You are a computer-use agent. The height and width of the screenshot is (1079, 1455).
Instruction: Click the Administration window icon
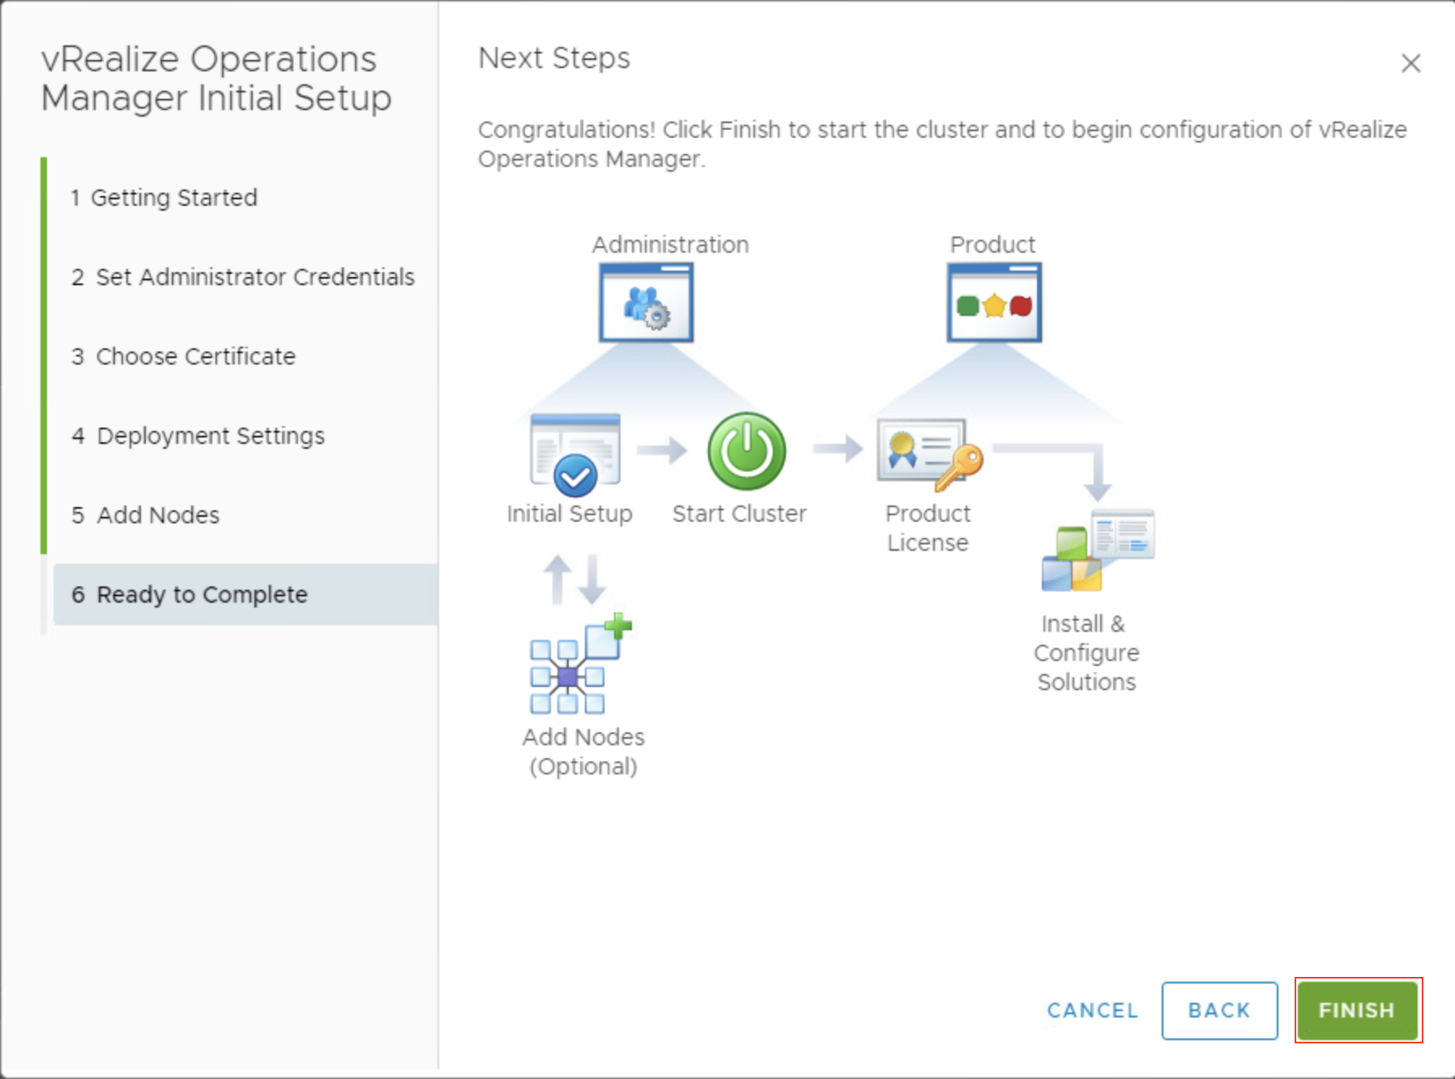(x=646, y=302)
